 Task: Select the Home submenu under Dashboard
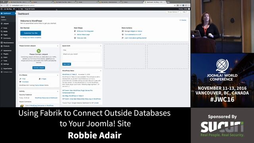pyautogui.click(x=3, y=17)
